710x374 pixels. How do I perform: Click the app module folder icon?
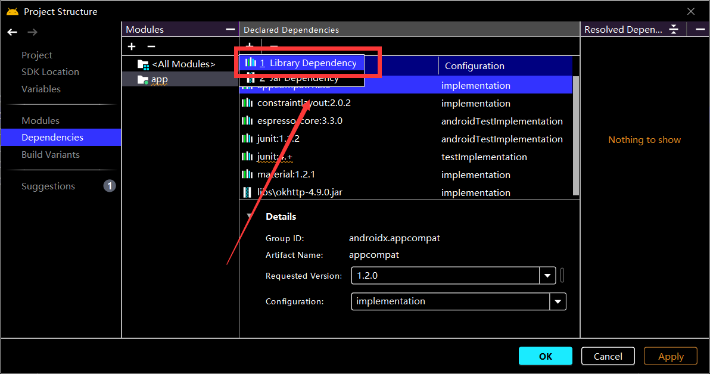point(143,80)
